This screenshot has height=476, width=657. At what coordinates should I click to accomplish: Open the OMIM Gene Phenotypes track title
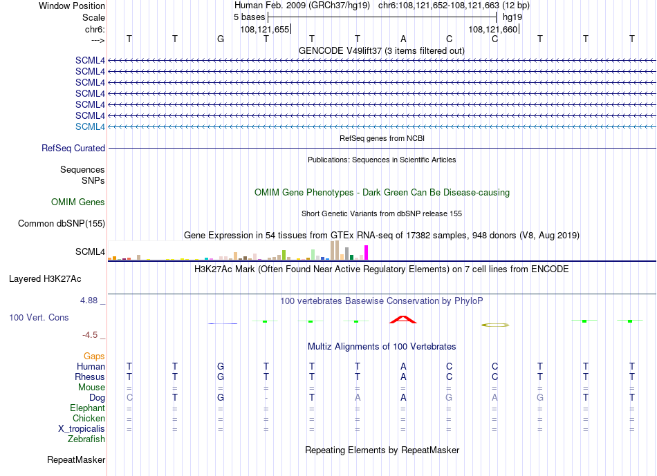382,193
